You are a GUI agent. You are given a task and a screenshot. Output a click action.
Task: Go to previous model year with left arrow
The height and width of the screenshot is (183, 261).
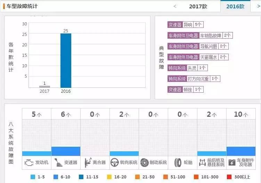(x=175, y=6)
